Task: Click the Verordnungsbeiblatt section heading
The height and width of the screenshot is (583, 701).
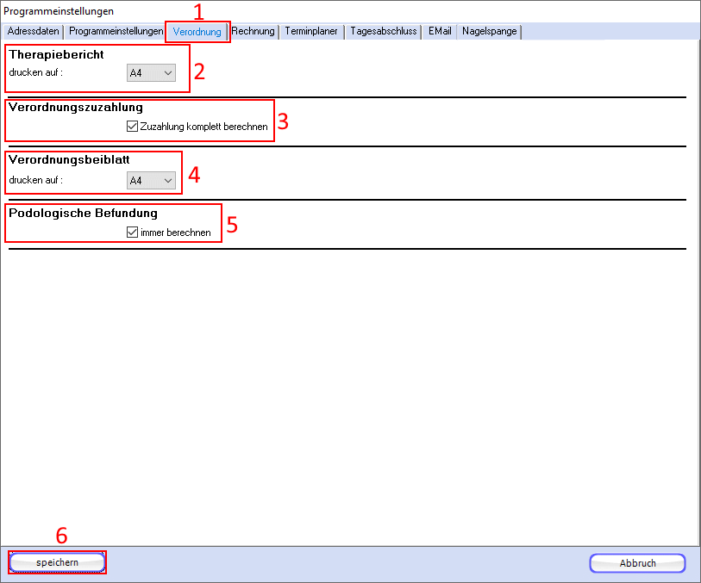Action: tap(69, 160)
